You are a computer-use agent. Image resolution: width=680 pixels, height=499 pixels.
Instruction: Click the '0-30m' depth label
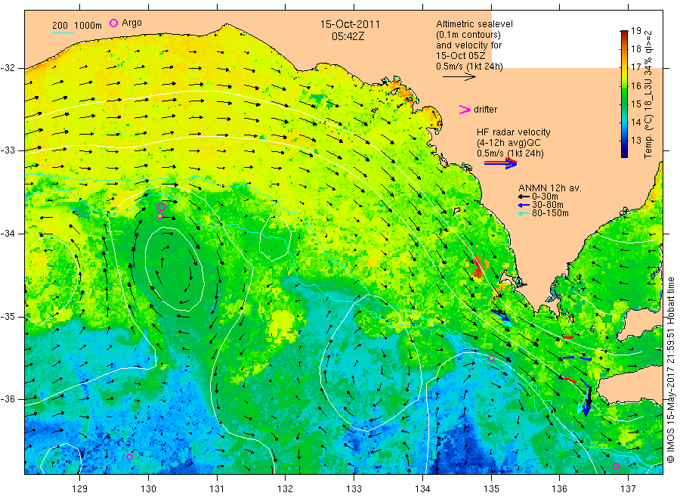pos(545,197)
